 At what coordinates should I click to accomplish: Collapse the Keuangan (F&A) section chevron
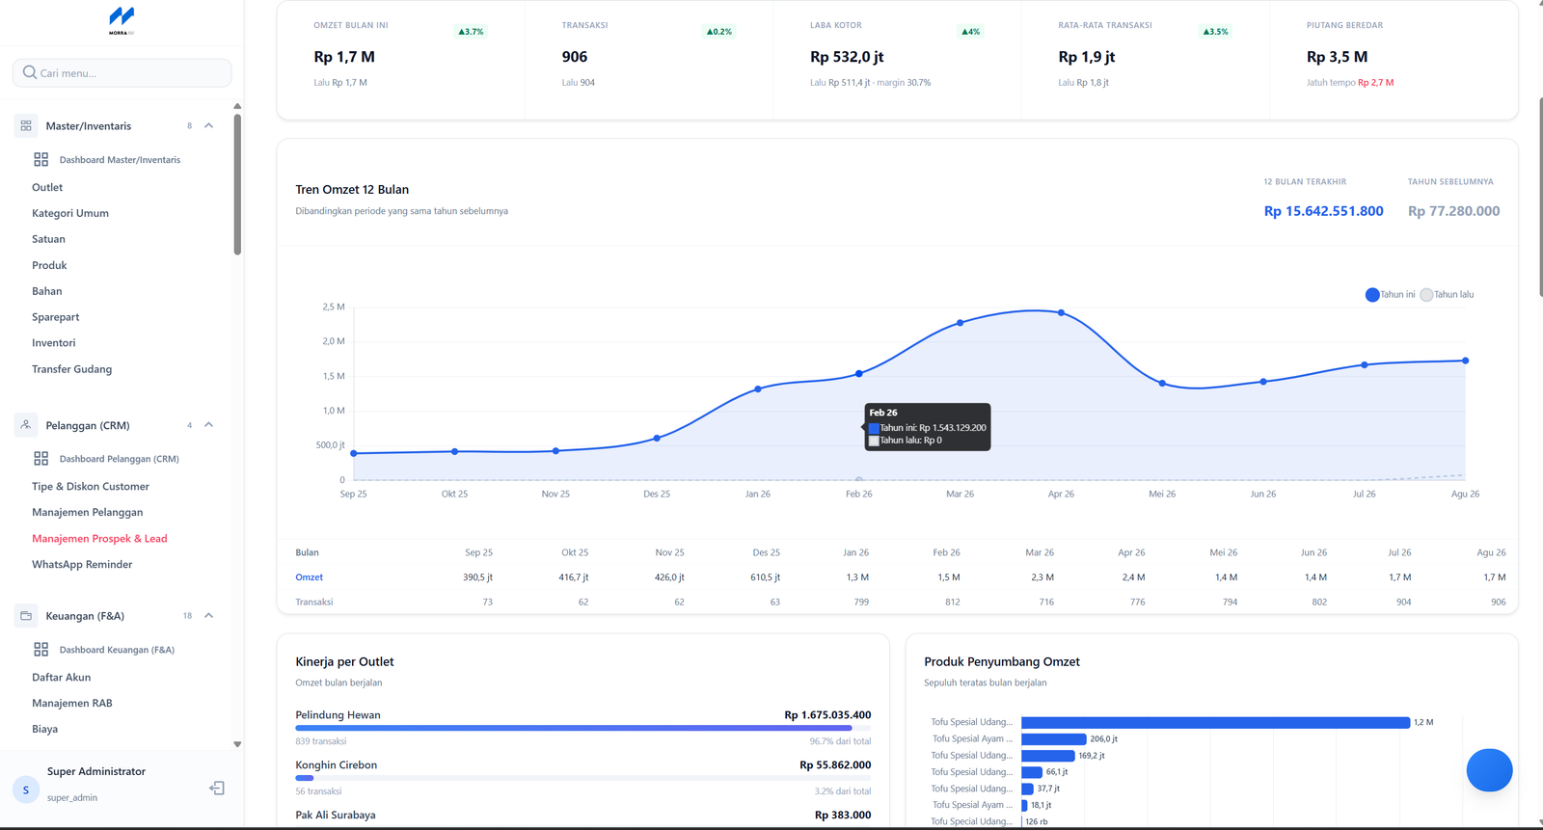(208, 615)
